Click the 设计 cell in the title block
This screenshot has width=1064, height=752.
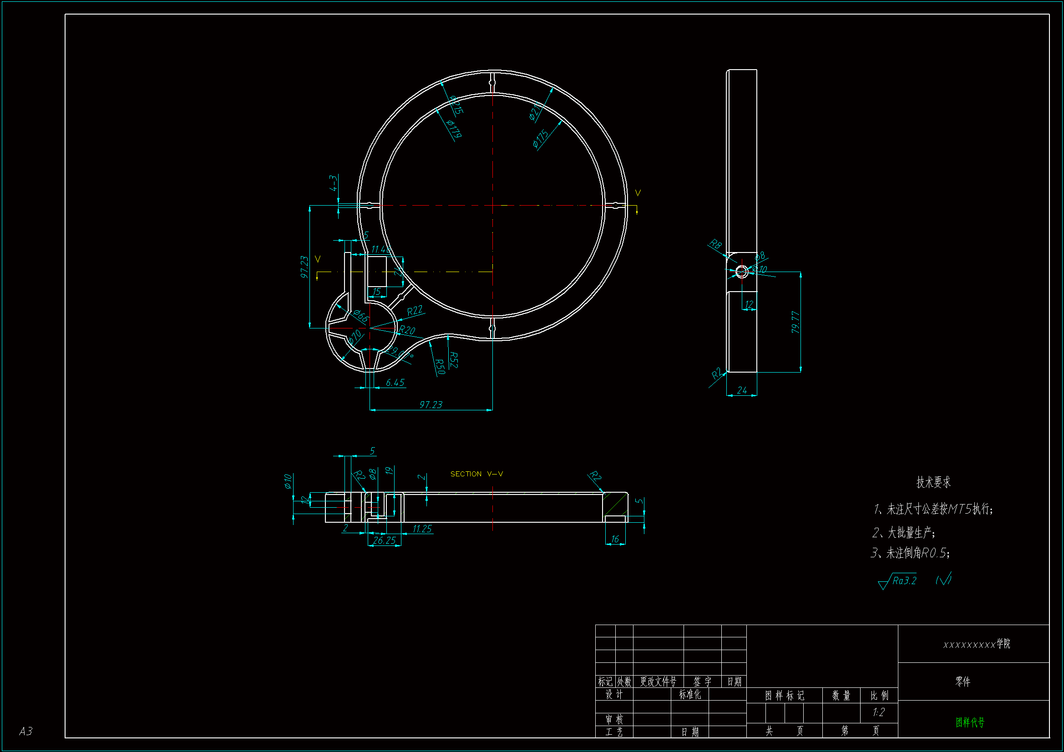[614, 695]
